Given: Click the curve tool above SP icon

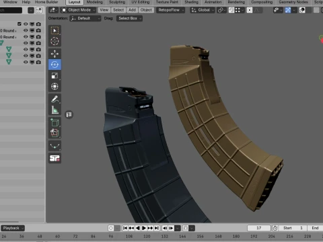Looking at the screenshot, I should tap(55, 146).
